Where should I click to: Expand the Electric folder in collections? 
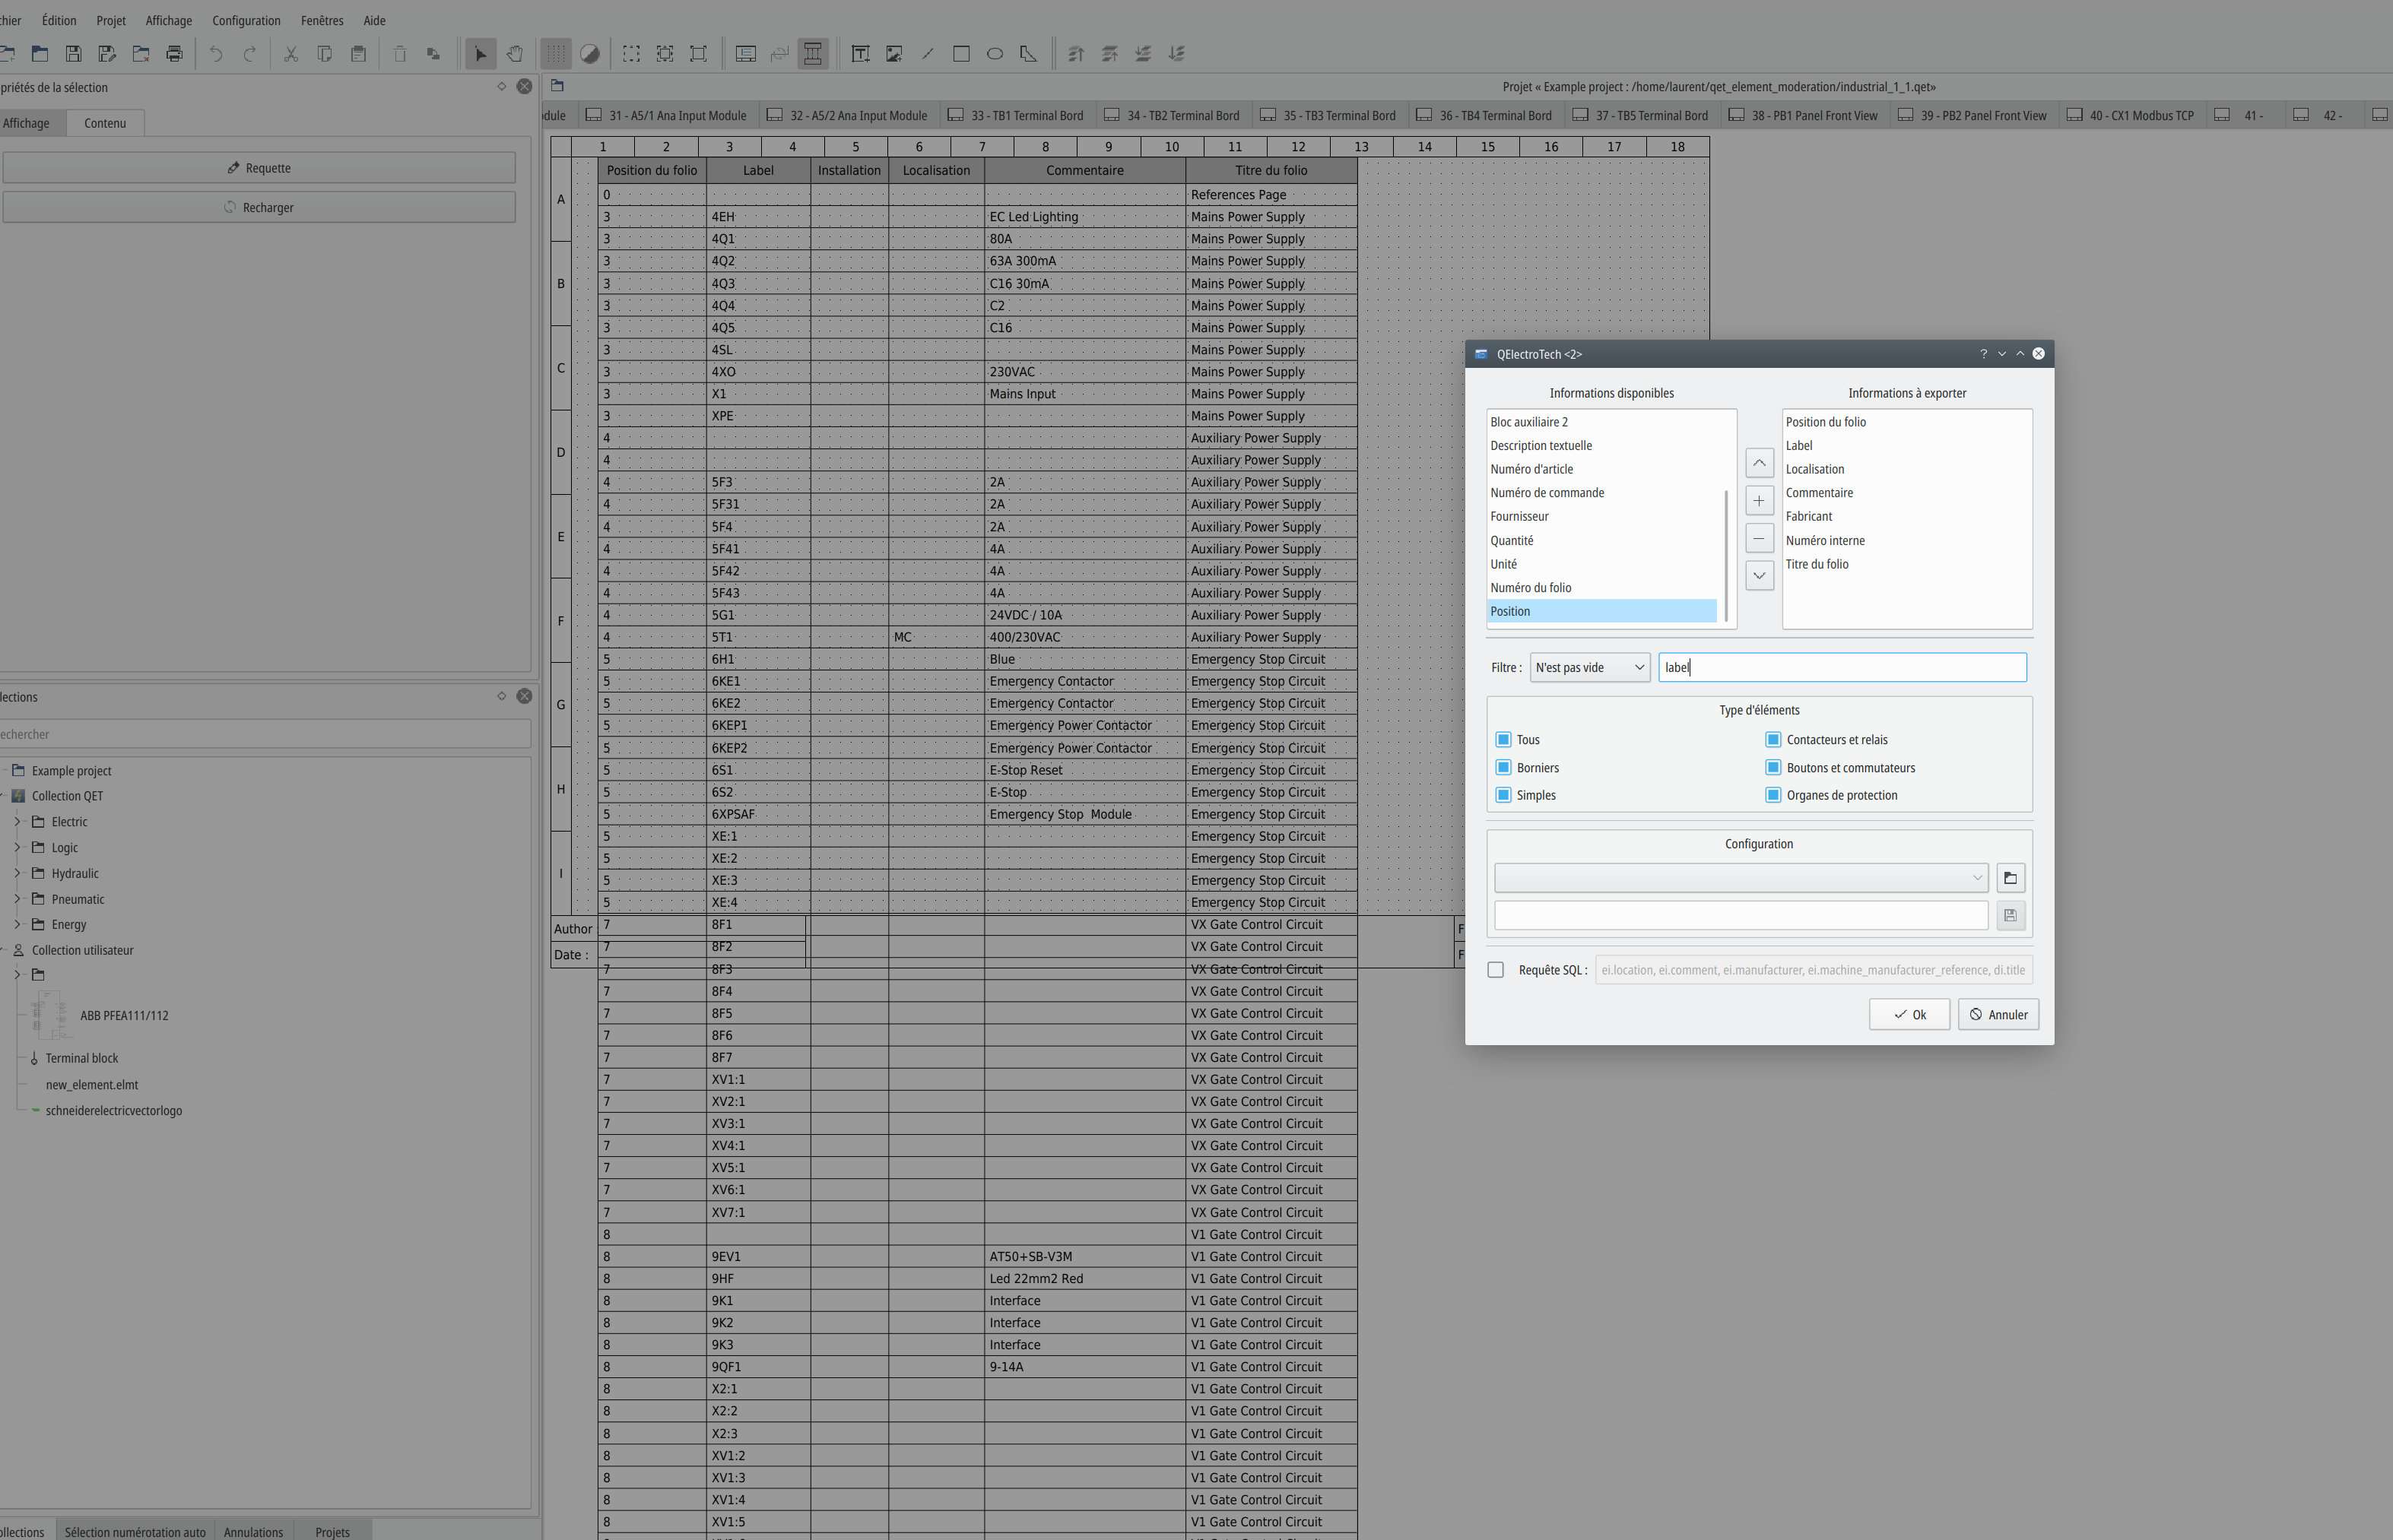[x=17, y=822]
